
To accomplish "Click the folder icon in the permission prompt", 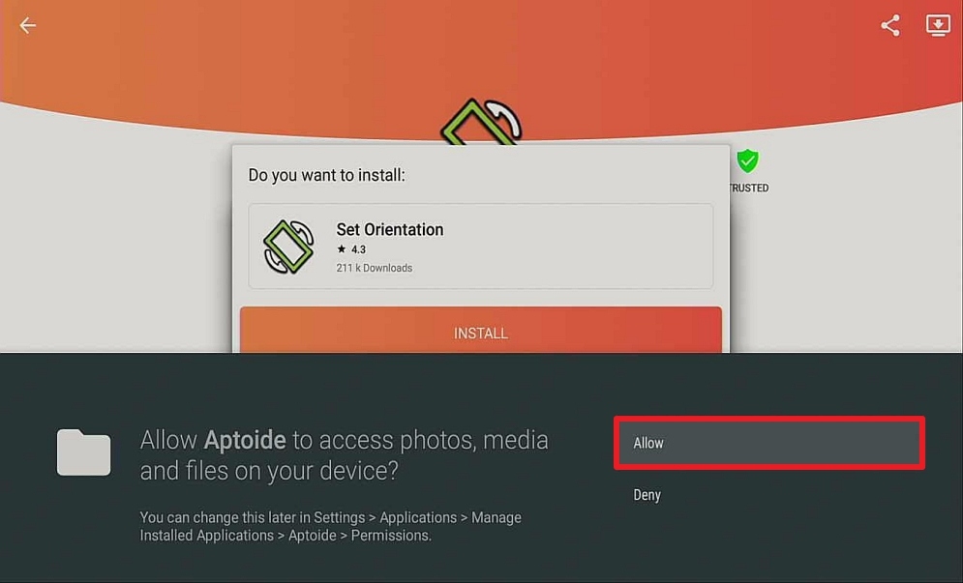I will click(83, 452).
